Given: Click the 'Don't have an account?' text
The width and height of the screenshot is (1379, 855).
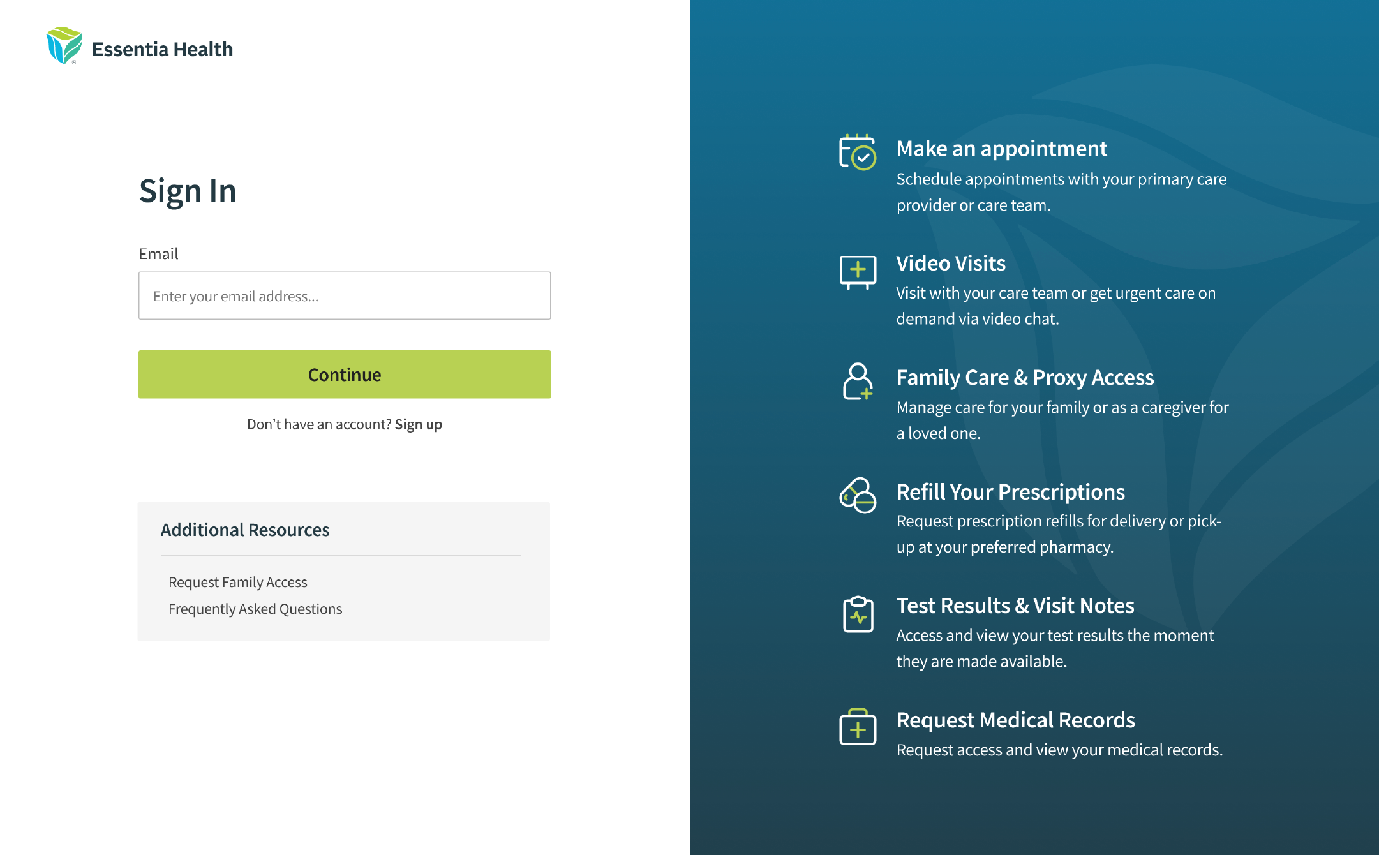Looking at the screenshot, I should click(319, 424).
